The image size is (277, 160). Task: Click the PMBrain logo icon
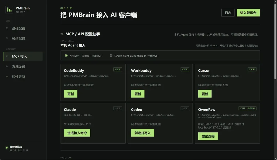click(9, 9)
